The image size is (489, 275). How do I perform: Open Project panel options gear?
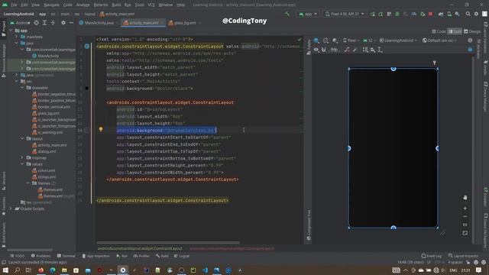63,23
